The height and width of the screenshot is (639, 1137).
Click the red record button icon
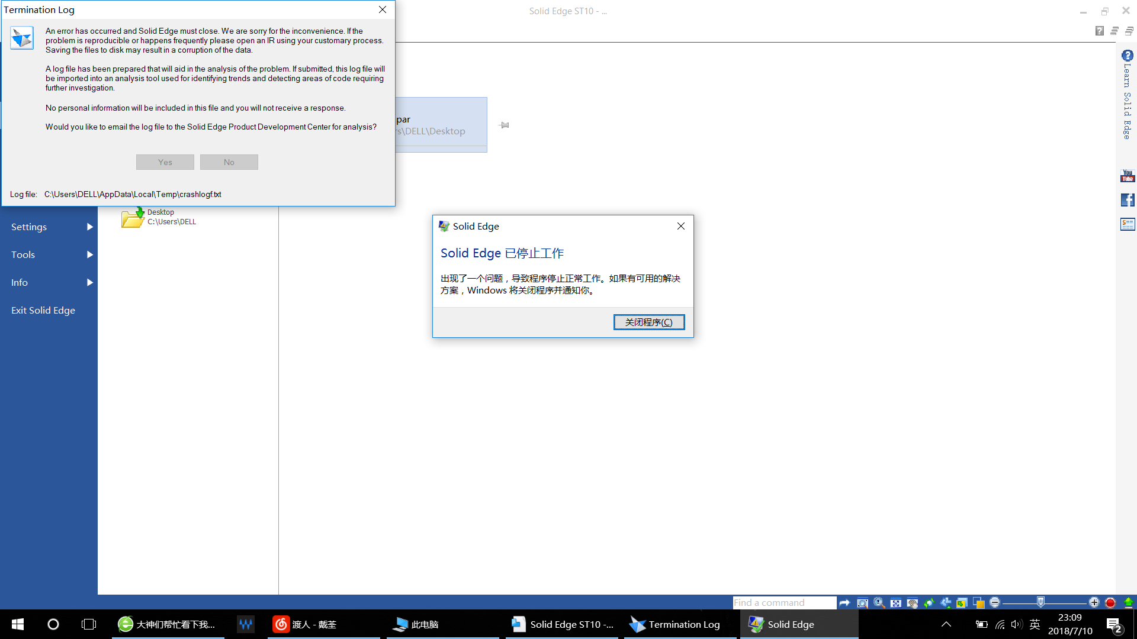pyautogui.click(x=1110, y=603)
